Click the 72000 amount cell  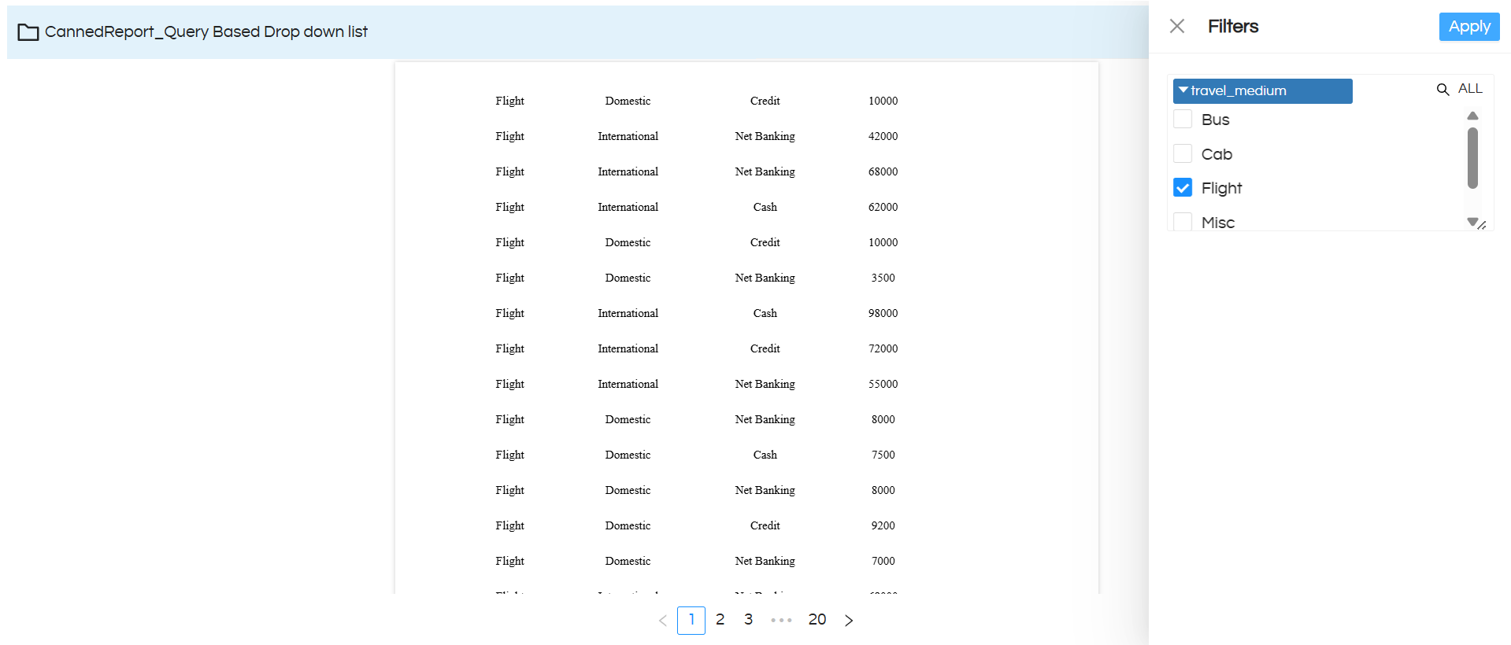pyautogui.click(x=883, y=348)
